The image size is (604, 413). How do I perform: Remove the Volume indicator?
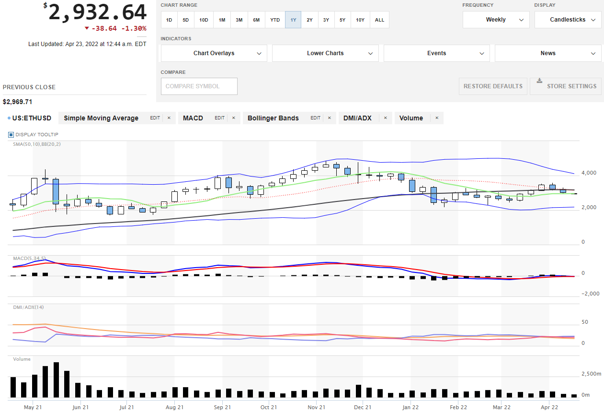click(437, 118)
